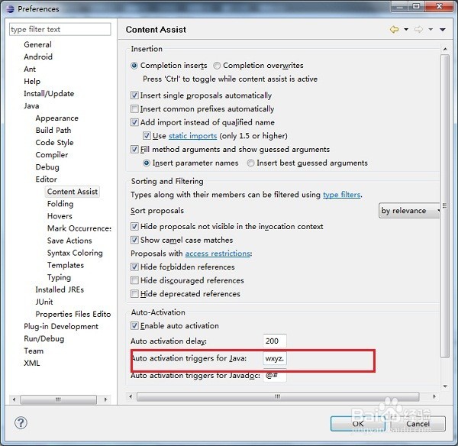Select the Editor tree node
Screen dimensions: 458x446
[46, 179]
